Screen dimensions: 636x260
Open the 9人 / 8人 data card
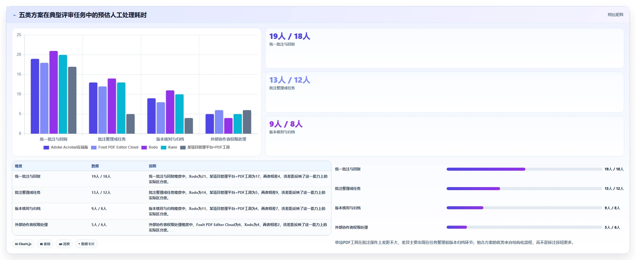pos(444,136)
